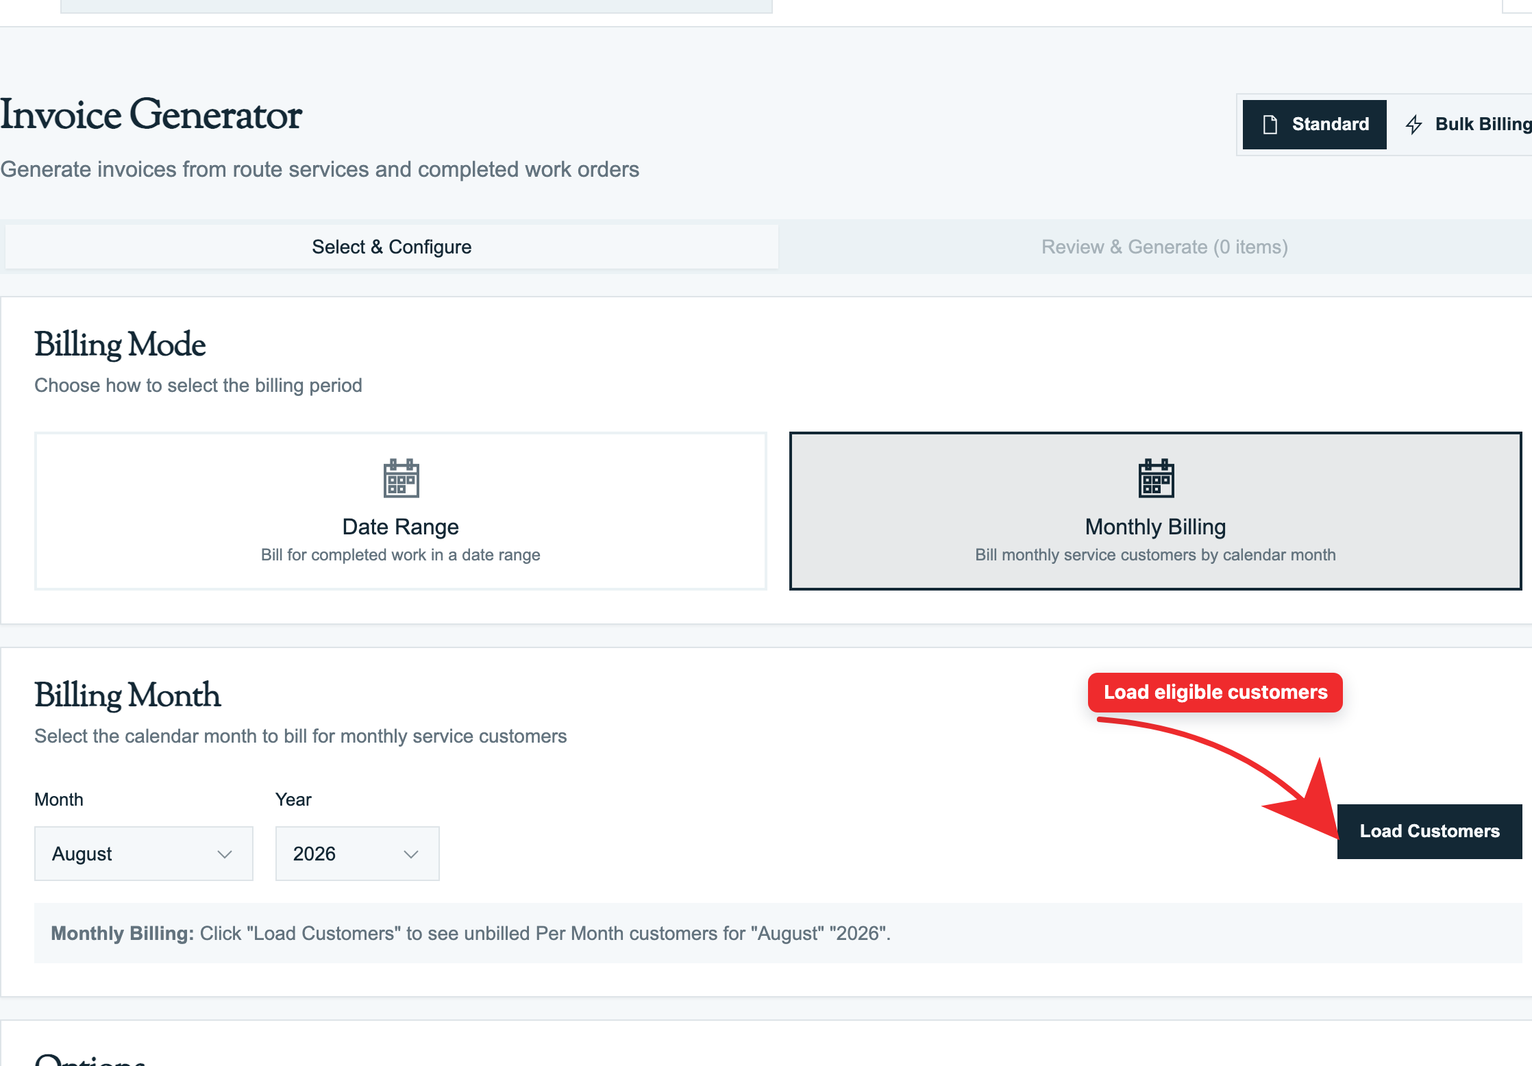Image resolution: width=1532 pixels, height=1066 pixels.
Task: Open the Select & Configure tab
Action: [x=391, y=247]
